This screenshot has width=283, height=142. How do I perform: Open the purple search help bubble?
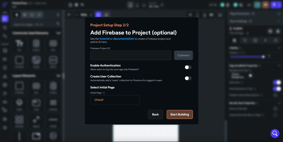(x=275, y=133)
